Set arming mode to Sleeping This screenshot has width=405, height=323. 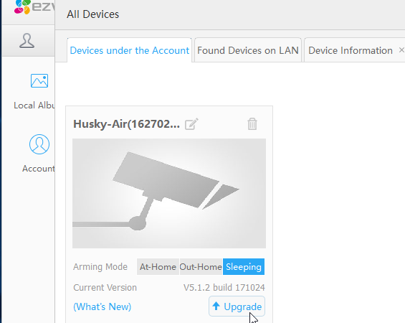[x=244, y=266]
